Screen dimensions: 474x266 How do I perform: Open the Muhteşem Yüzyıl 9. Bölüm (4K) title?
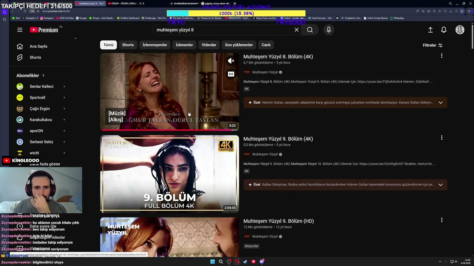[x=278, y=139]
